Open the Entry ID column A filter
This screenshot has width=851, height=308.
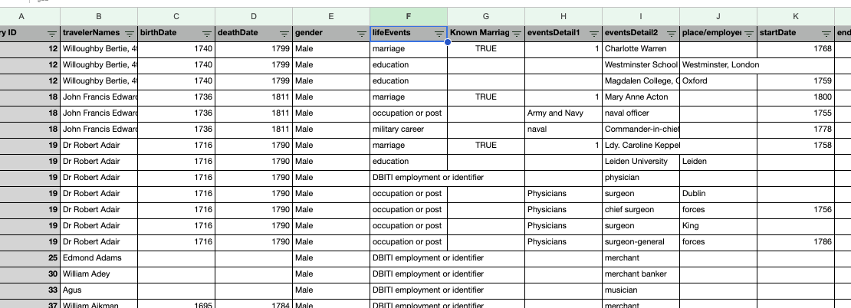click(51, 34)
